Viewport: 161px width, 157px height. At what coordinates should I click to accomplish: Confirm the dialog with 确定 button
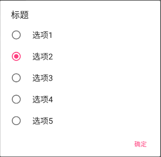click(x=140, y=144)
